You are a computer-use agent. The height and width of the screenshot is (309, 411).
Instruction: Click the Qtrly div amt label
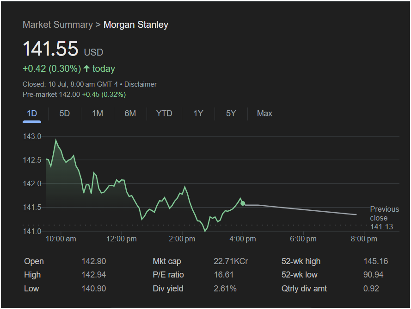tap(304, 289)
